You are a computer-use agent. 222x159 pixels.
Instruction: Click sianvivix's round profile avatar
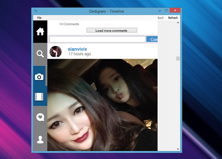point(55,52)
